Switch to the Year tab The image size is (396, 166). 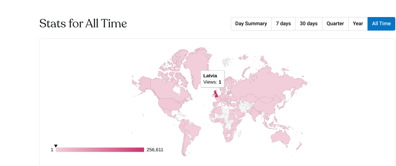pos(358,24)
